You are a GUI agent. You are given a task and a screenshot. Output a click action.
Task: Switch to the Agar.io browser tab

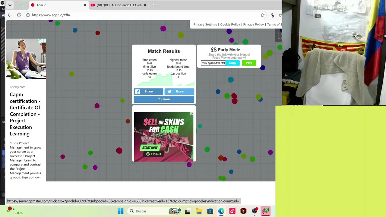pos(58,5)
